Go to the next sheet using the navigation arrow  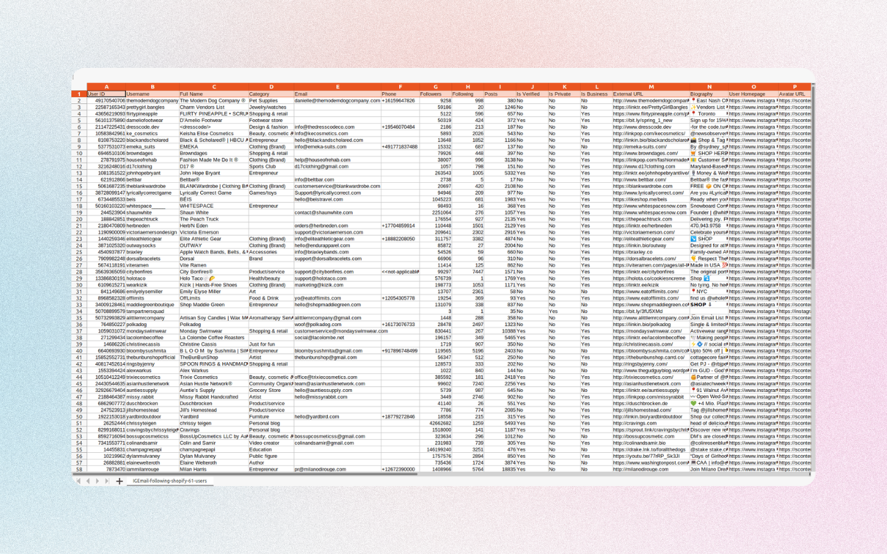click(97, 481)
